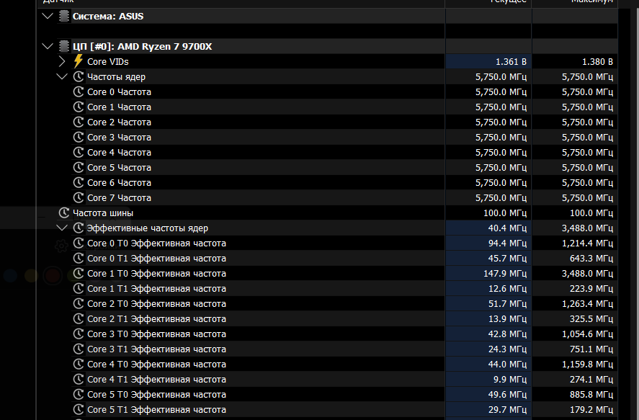This screenshot has height=420, width=639.
Task: Click clock icon for Core 3 T1 Эффективная частота
Action: [x=79, y=349]
